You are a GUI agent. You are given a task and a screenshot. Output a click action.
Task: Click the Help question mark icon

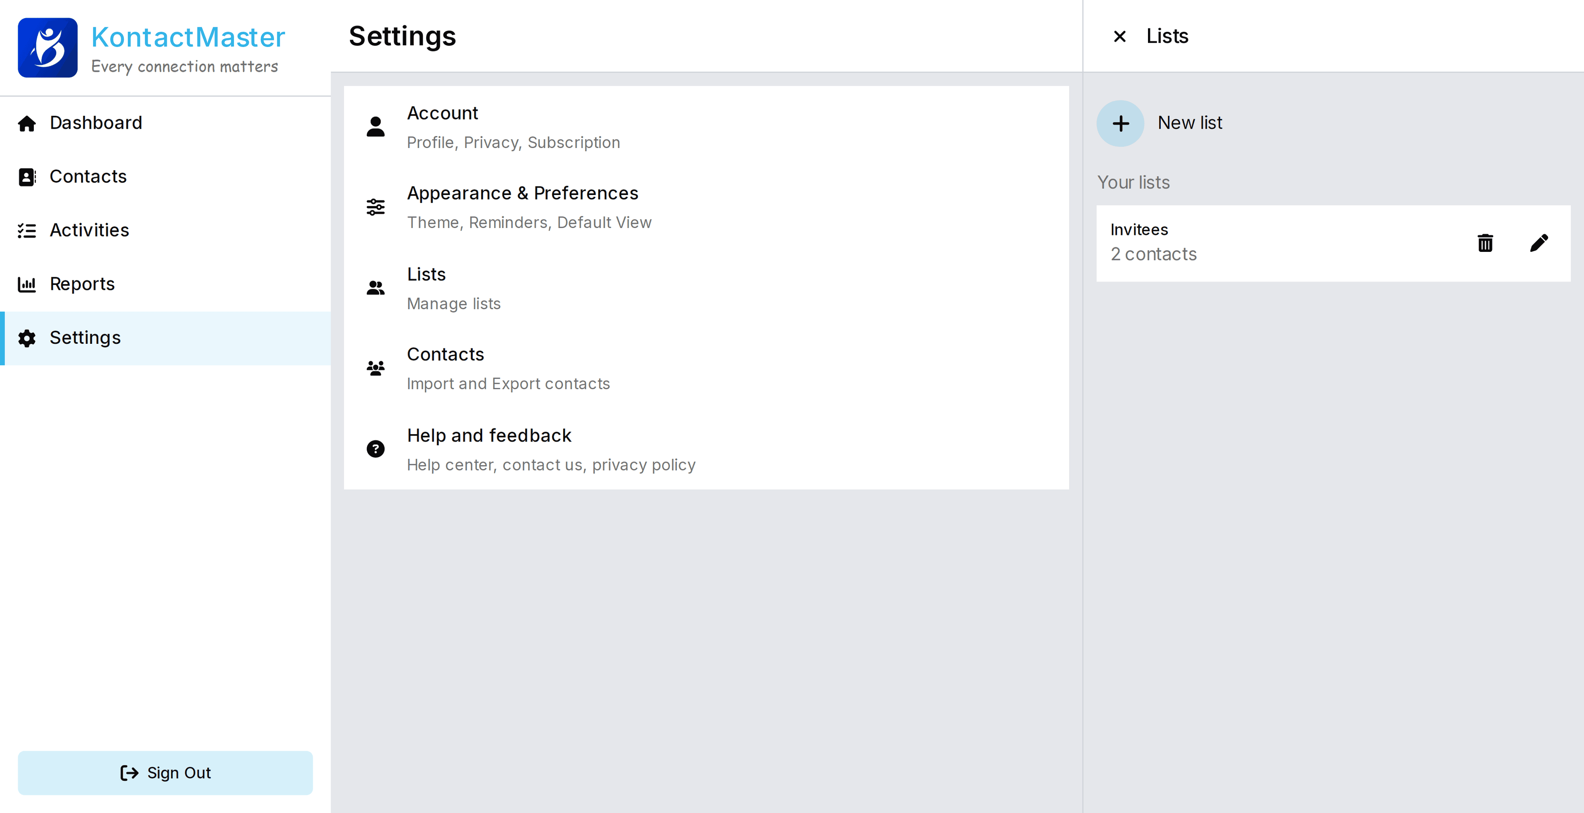(x=375, y=449)
